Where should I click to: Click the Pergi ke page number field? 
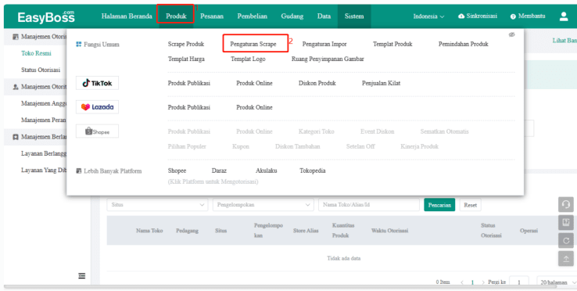[519, 282]
